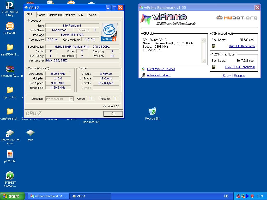Click the Specification field Mobile Intel Pentium 4
Screen dimensions: 267x200
click(x=82, y=47)
